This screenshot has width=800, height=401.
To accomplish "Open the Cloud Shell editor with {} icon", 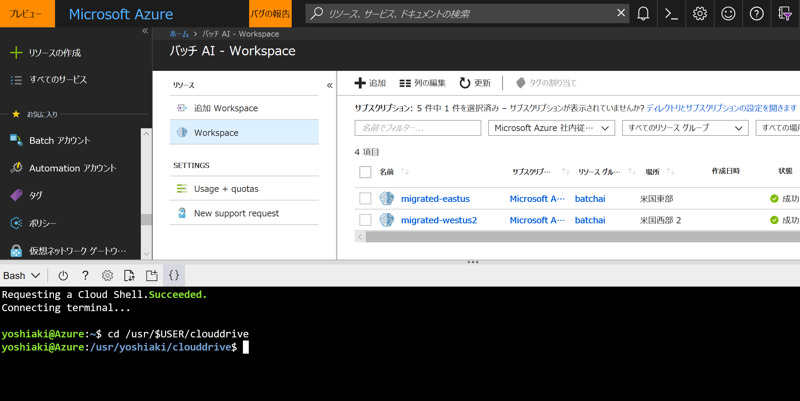I will [x=174, y=275].
